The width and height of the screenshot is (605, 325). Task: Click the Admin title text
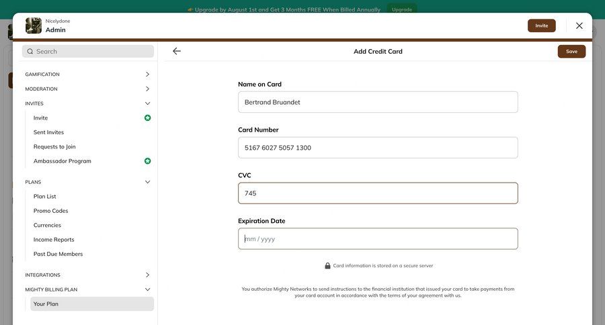click(56, 30)
